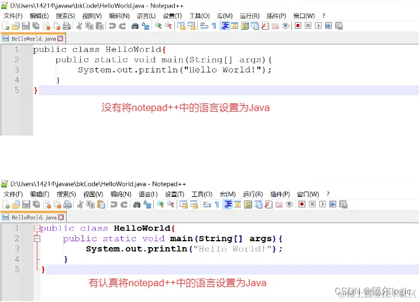
Task: Select the HelloWorld.java tab in the bottom window
Action: pyautogui.click(x=34, y=217)
